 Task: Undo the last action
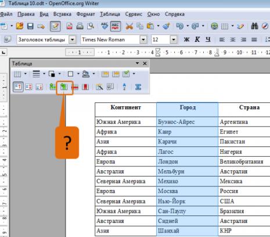coord(180,26)
